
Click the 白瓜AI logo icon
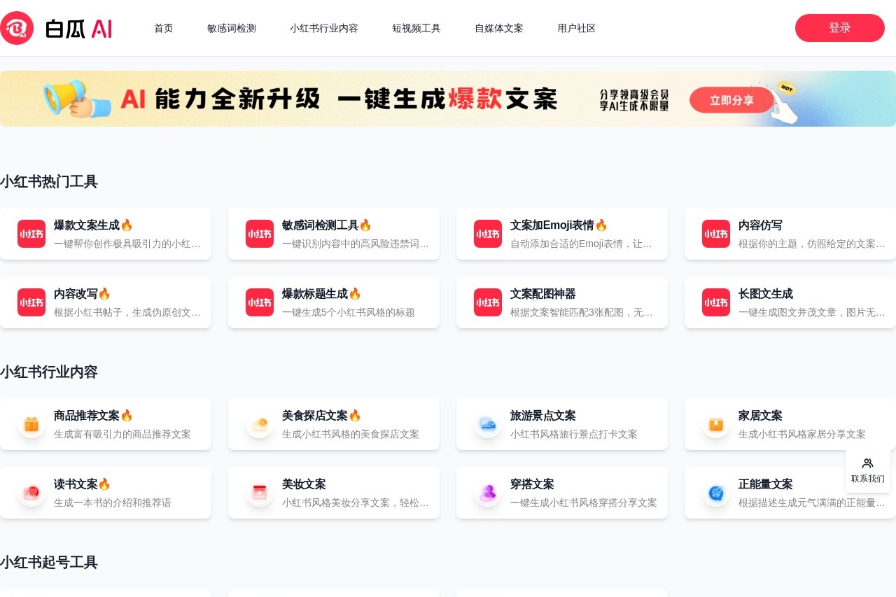tap(17, 28)
